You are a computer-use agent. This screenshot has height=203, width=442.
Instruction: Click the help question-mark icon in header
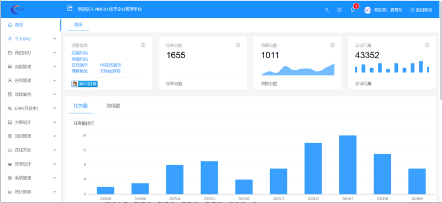[339, 9]
